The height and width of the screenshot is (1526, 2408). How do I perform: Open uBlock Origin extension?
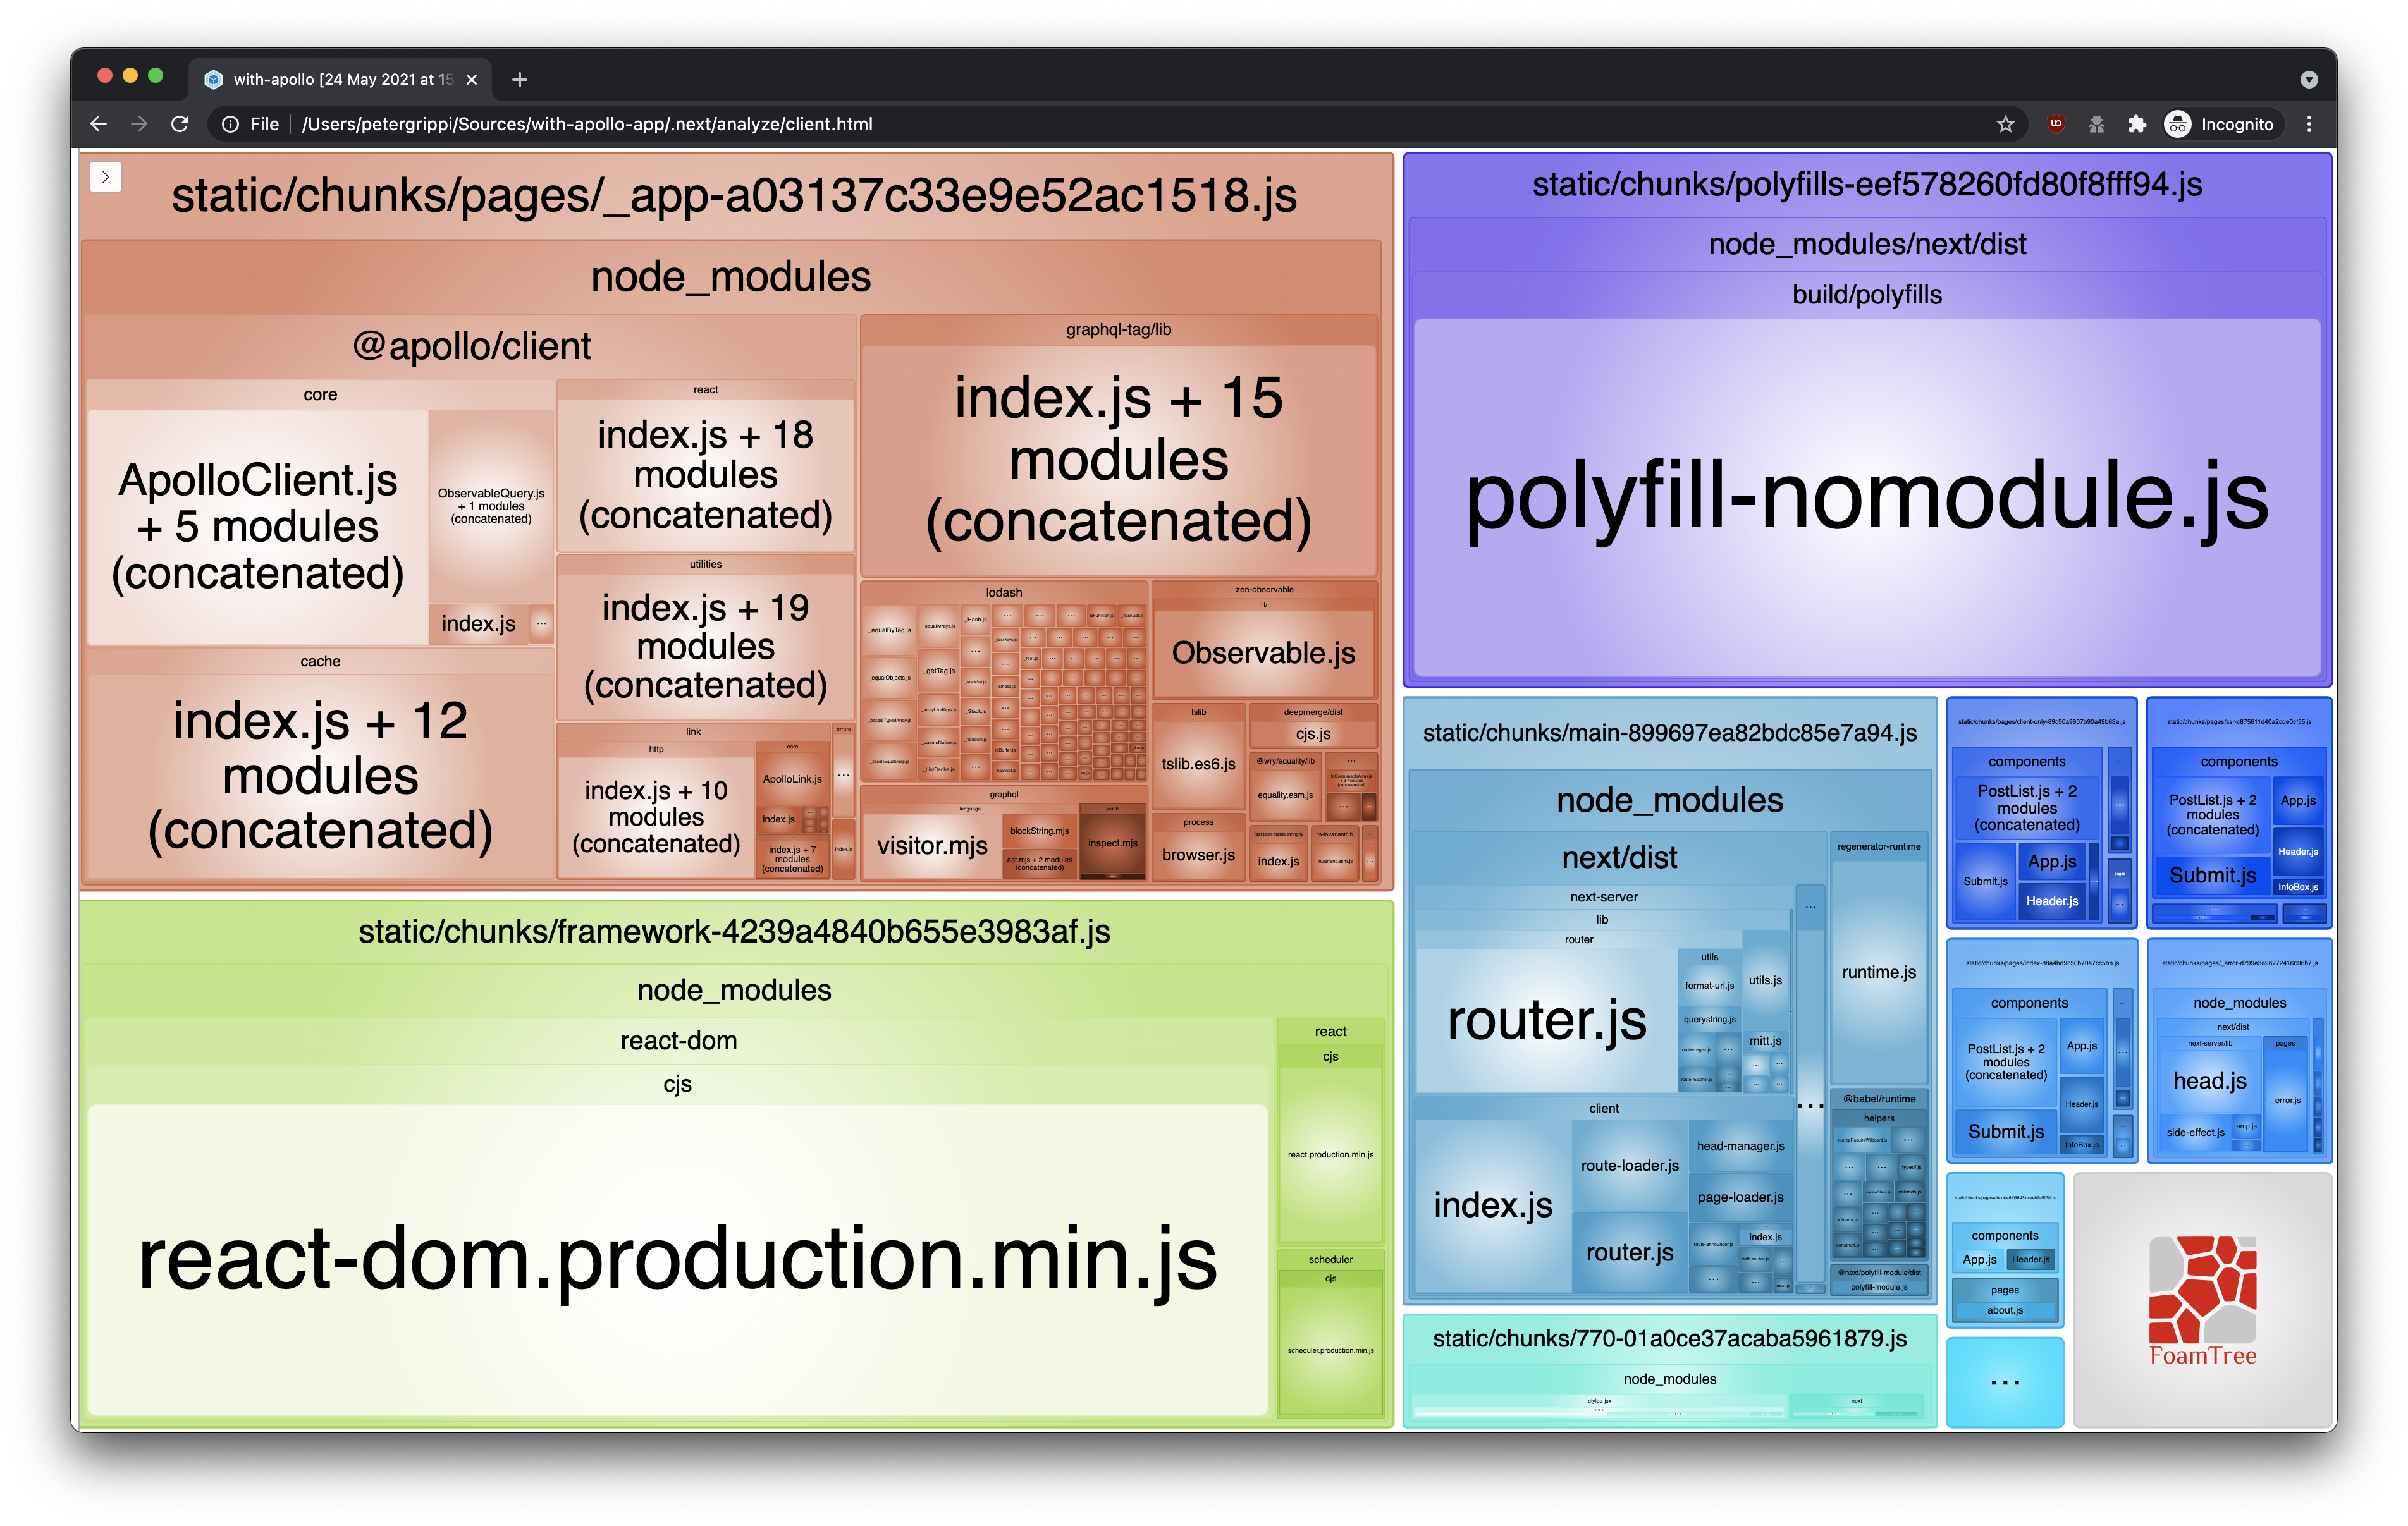click(2055, 124)
